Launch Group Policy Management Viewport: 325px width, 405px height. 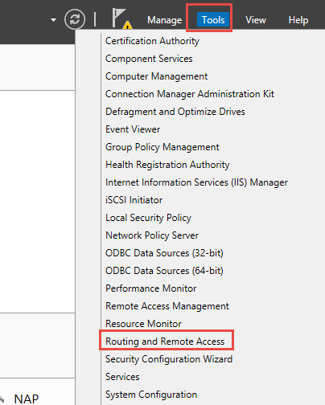coord(162,147)
